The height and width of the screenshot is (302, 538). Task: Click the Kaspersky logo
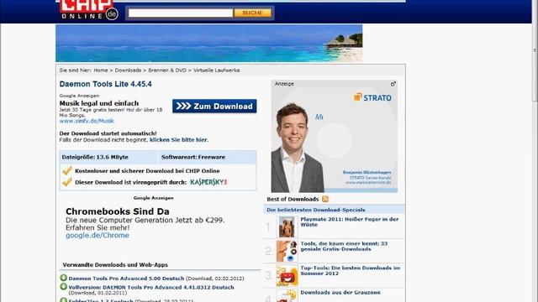(208, 182)
